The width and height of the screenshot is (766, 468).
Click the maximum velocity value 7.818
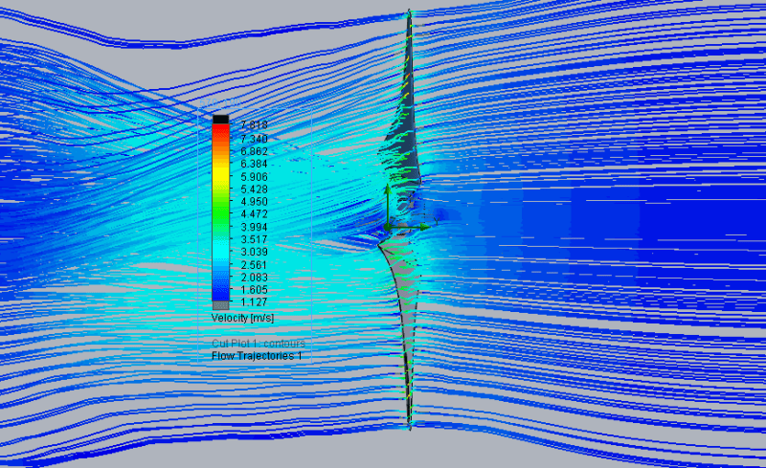[254, 125]
